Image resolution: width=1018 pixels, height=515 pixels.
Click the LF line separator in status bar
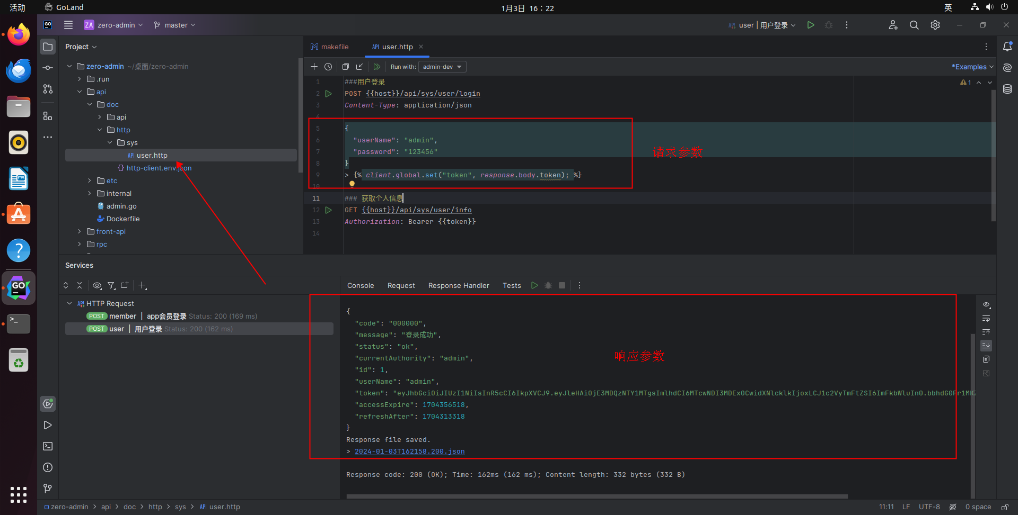point(906,507)
